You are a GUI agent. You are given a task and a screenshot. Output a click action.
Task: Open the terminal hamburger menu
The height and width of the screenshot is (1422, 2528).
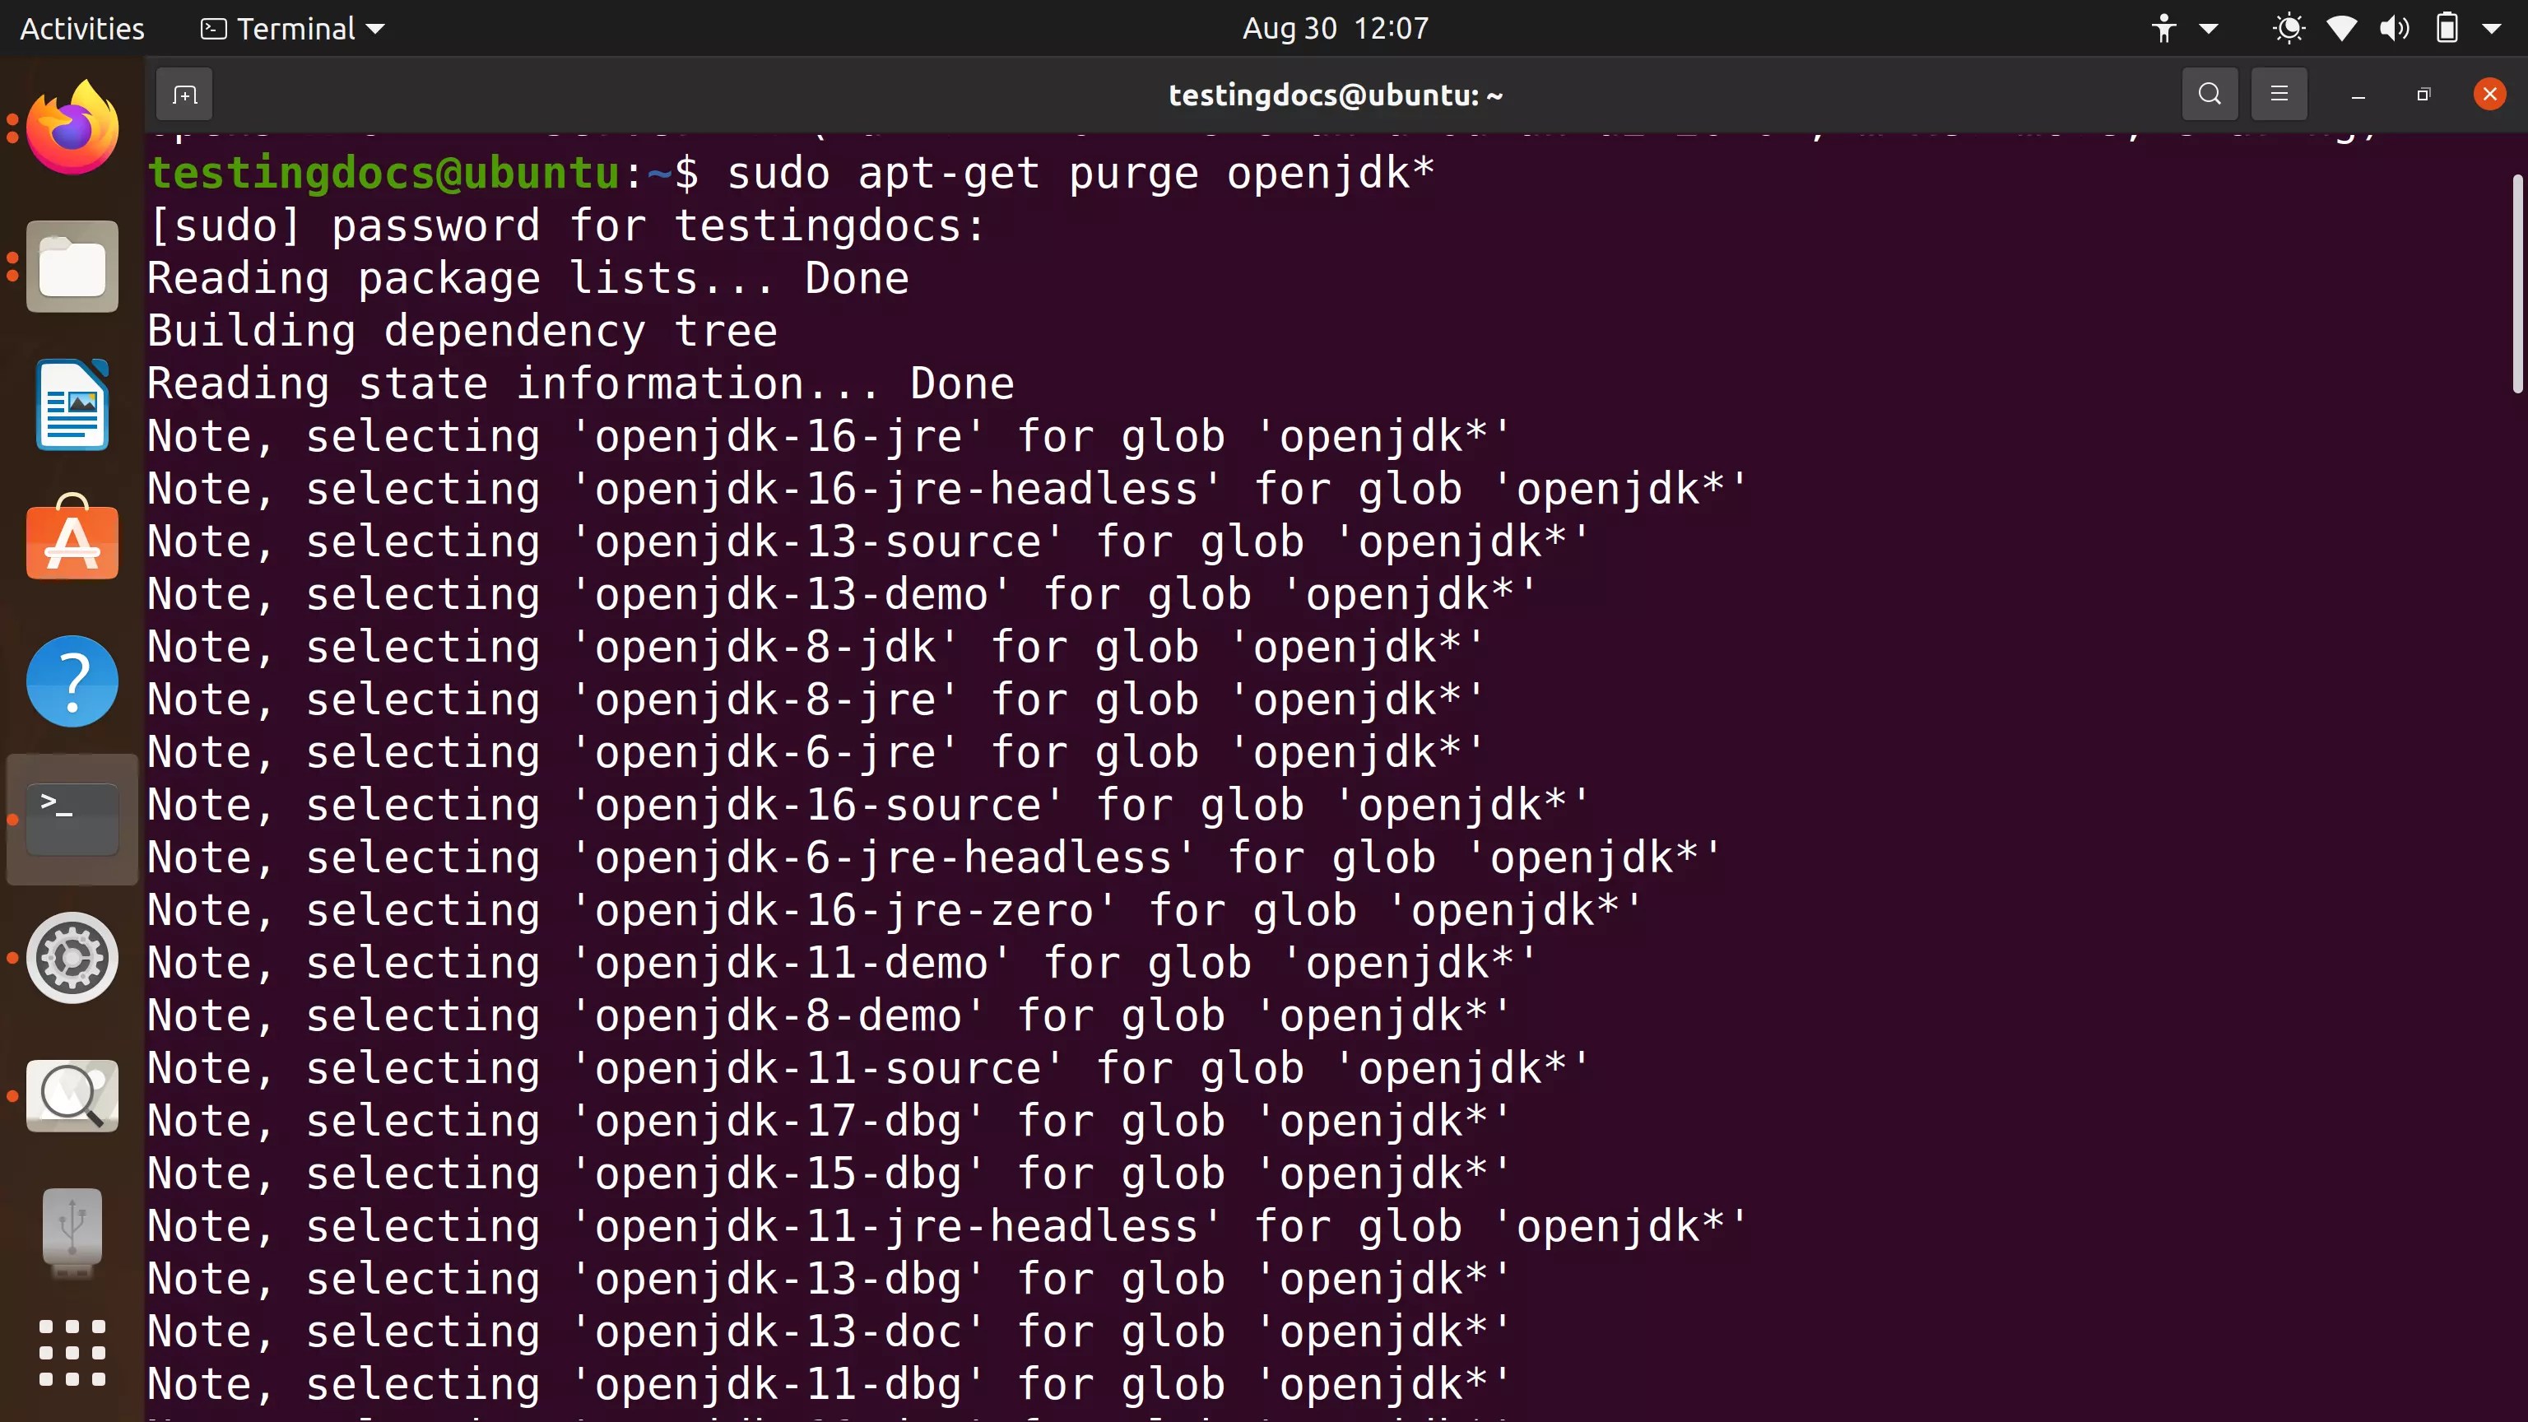pos(2279,94)
